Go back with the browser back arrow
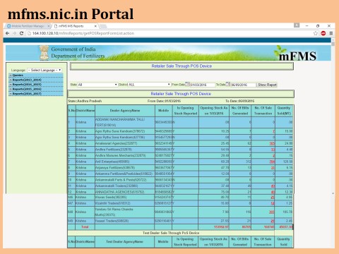The image size is (339, 254). click(8, 33)
